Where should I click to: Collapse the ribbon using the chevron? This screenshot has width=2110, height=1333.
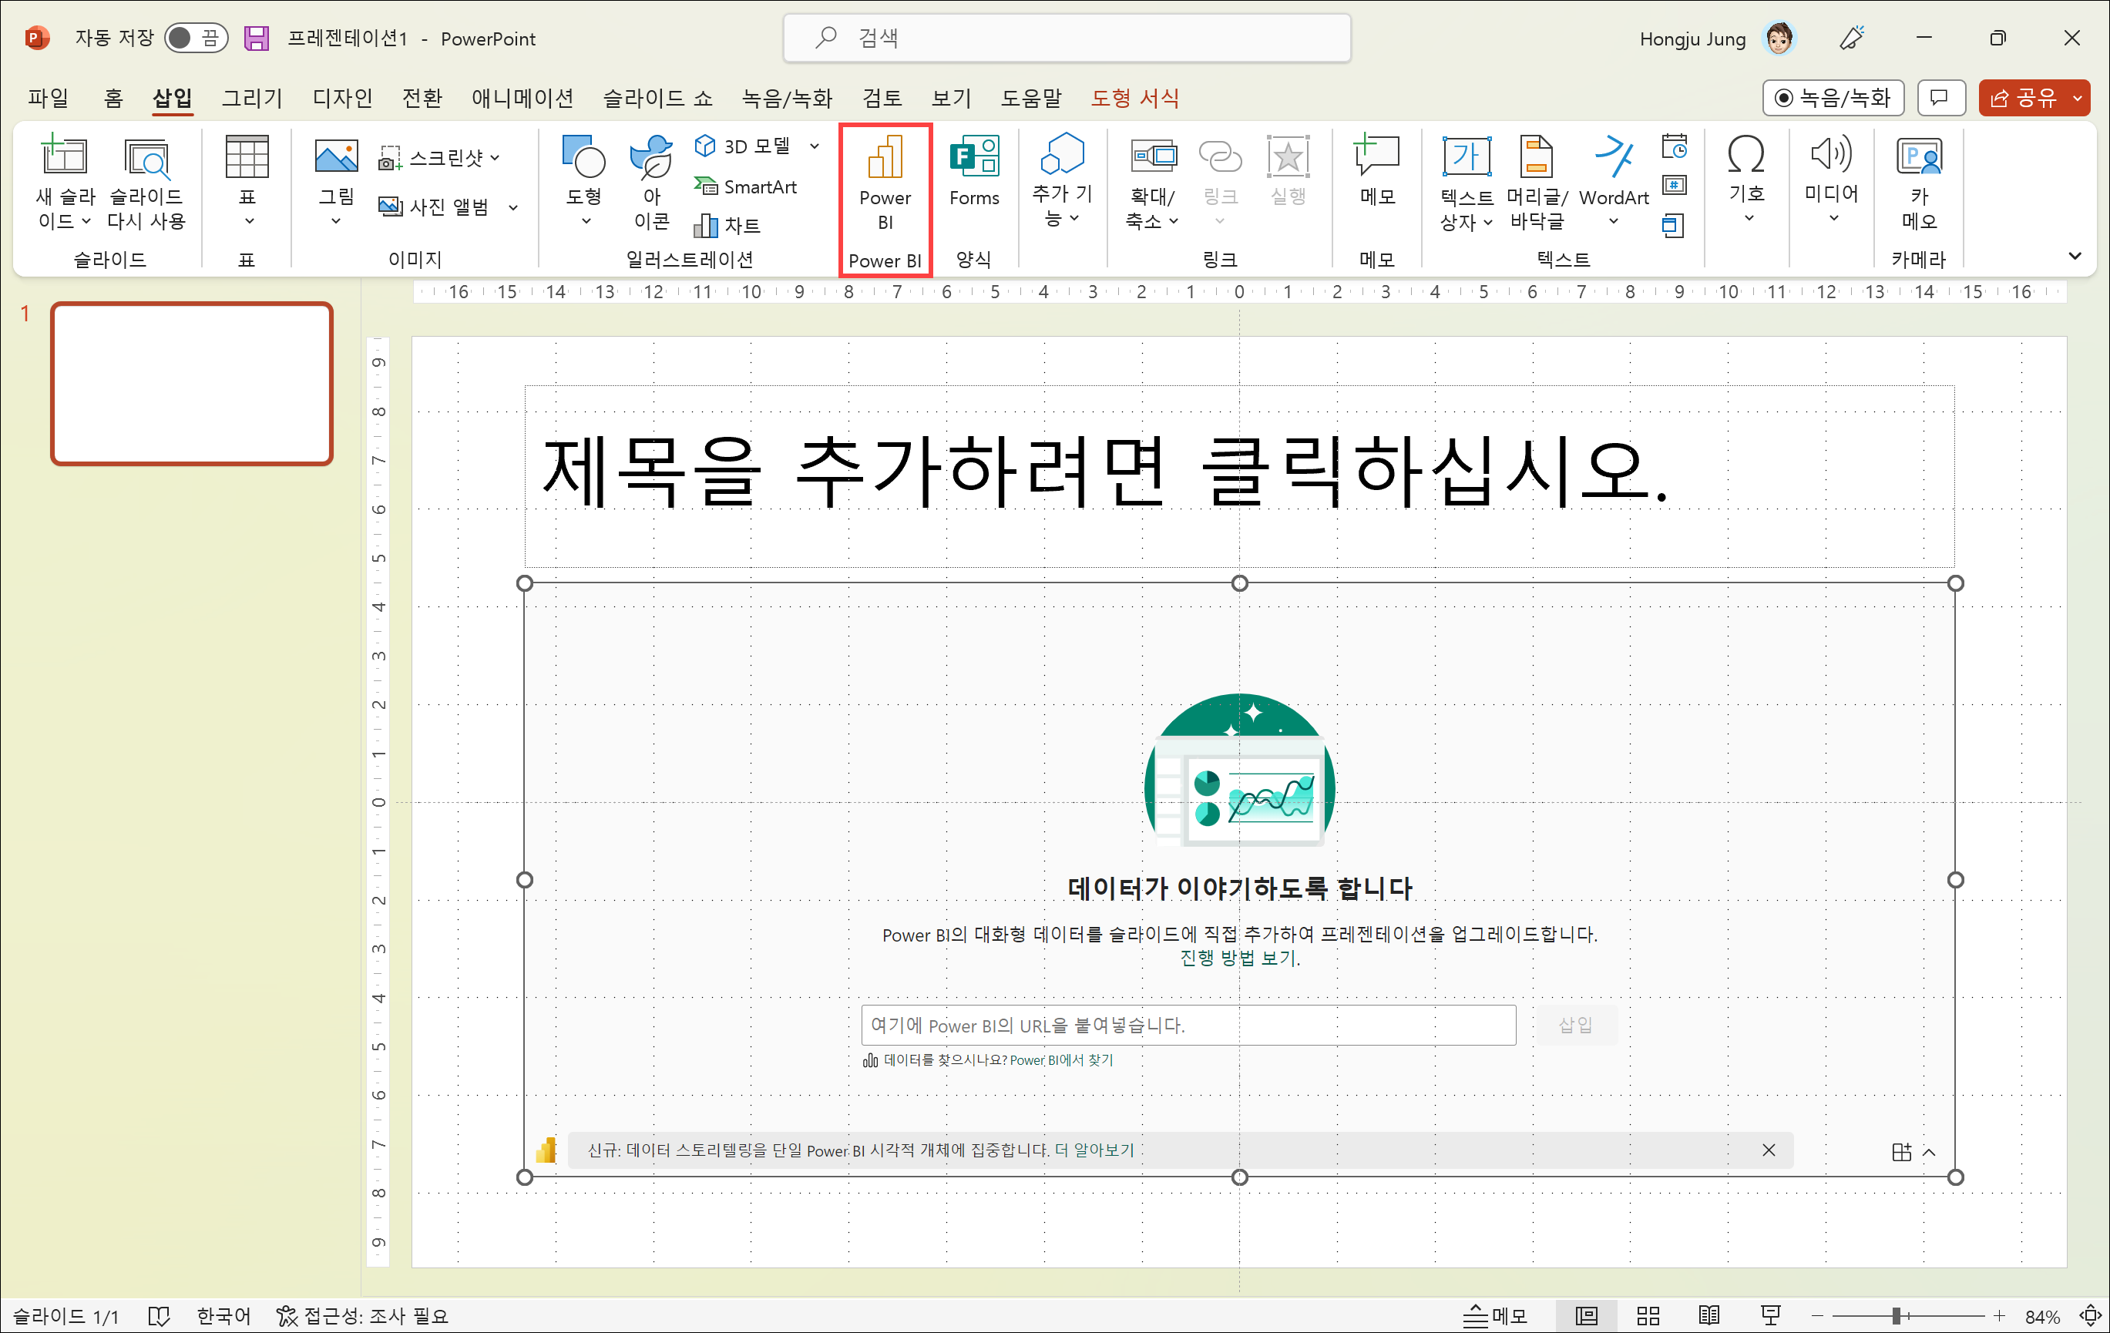click(2074, 256)
